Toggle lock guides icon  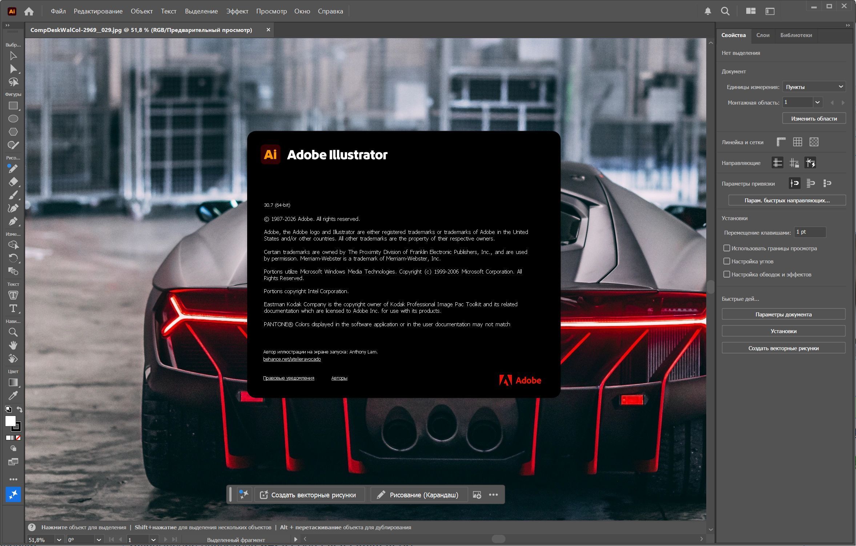pyautogui.click(x=794, y=163)
